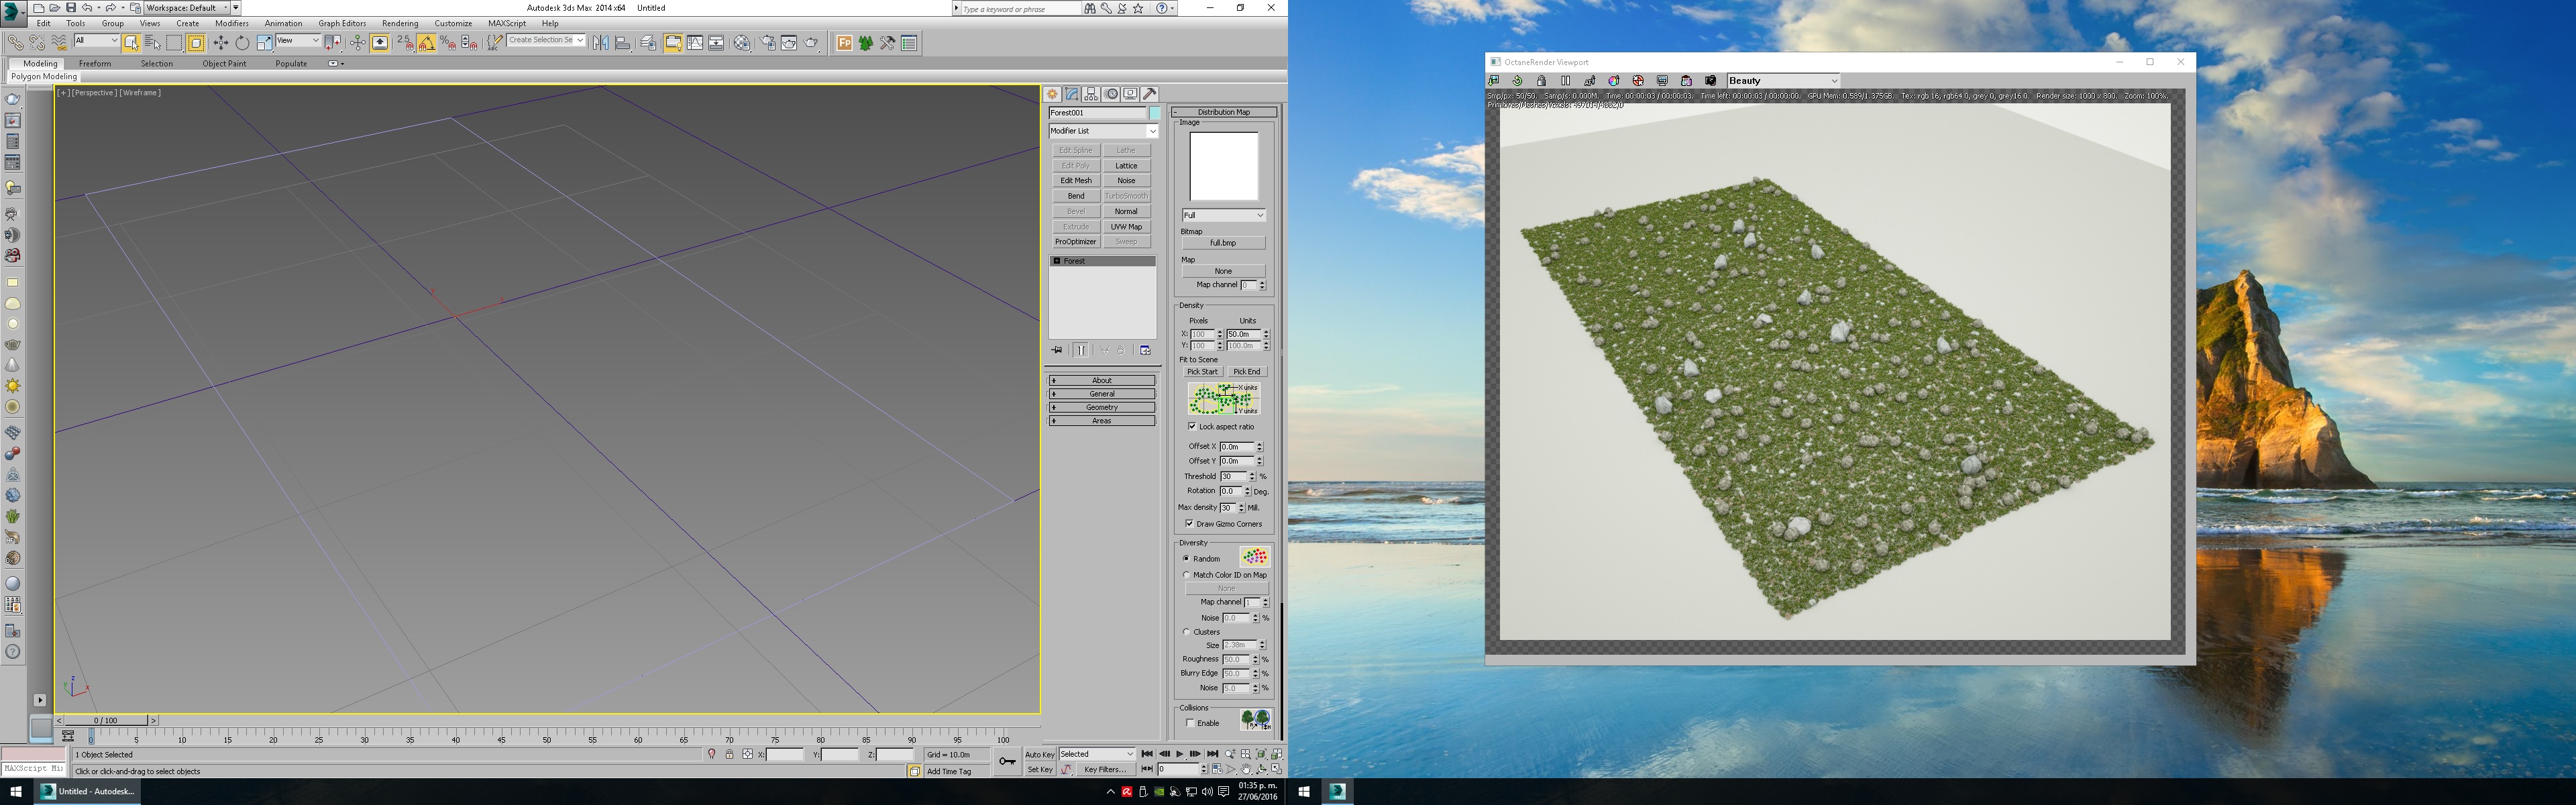
Task: Click the Windows Start button
Action: click(x=15, y=792)
